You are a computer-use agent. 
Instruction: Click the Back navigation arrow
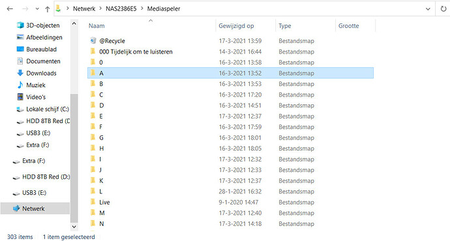10,9
